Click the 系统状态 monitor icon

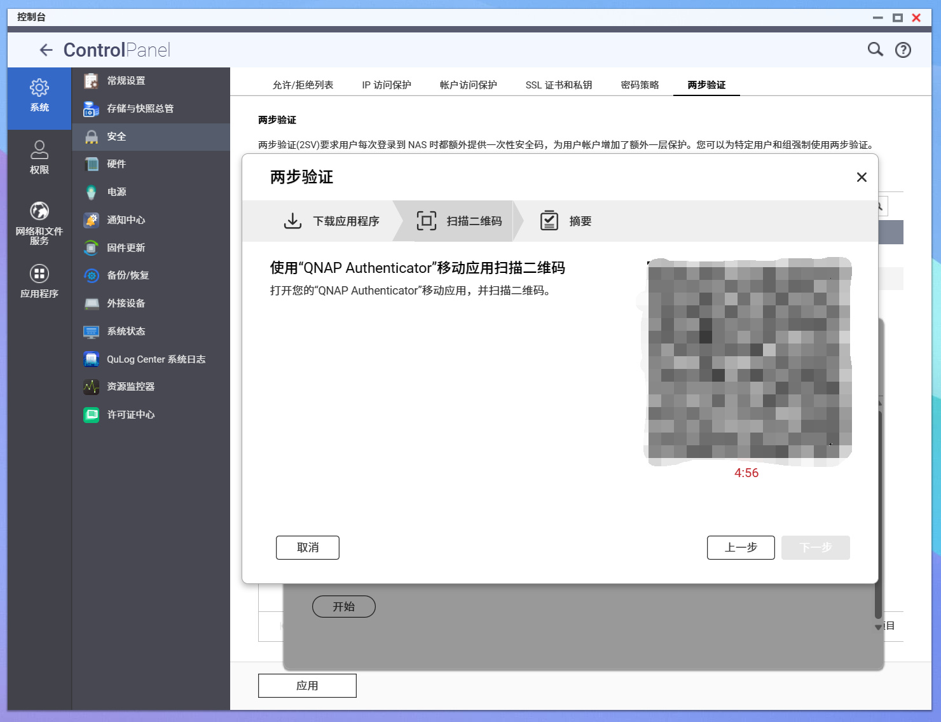pos(92,331)
